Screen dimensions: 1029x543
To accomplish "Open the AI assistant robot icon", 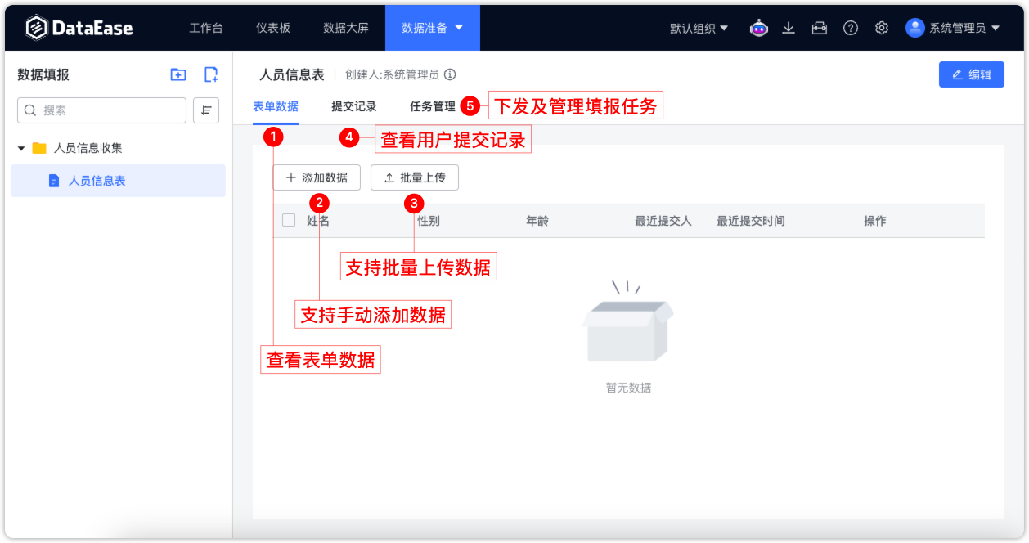I will click(758, 27).
